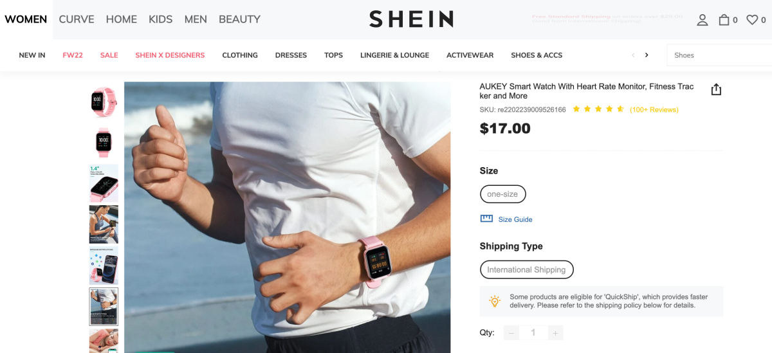Open the SALE category
Image resolution: width=772 pixels, height=353 pixels.
point(109,55)
